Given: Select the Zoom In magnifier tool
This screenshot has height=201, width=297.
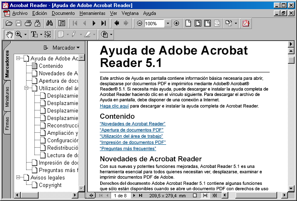Looking at the screenshot, I should [18, 34].
